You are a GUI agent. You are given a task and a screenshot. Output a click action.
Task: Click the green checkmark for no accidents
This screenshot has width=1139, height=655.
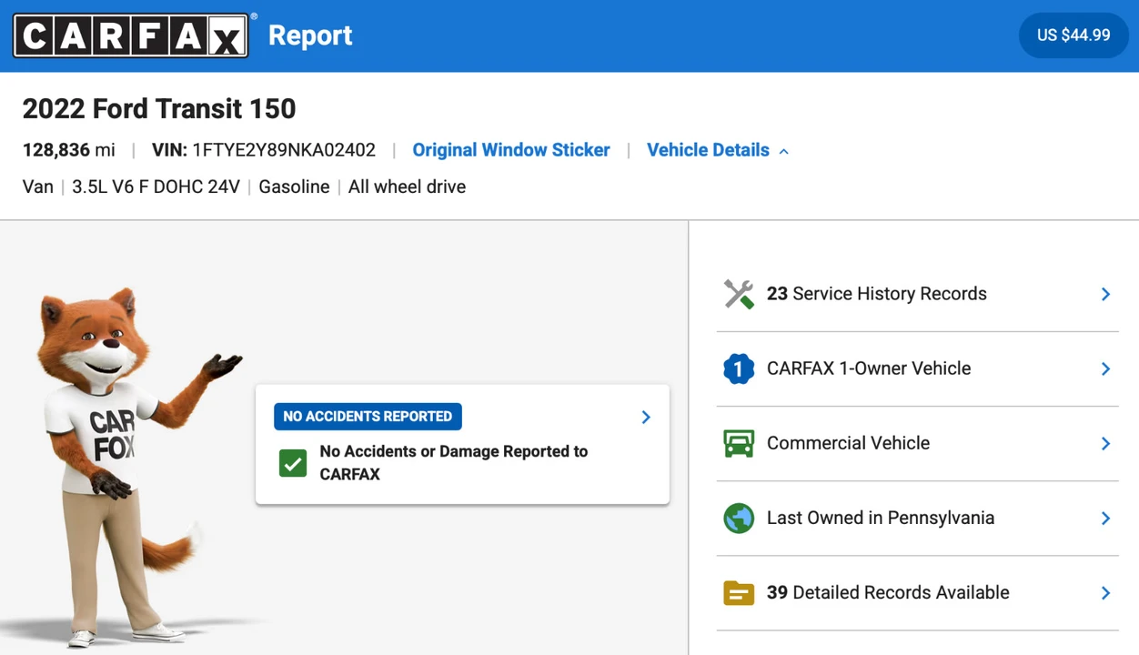coord(293,463)
